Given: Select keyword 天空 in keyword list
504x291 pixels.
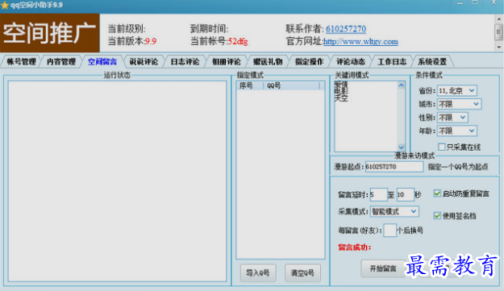Looking at the screenshot, I should pos(341,98).
